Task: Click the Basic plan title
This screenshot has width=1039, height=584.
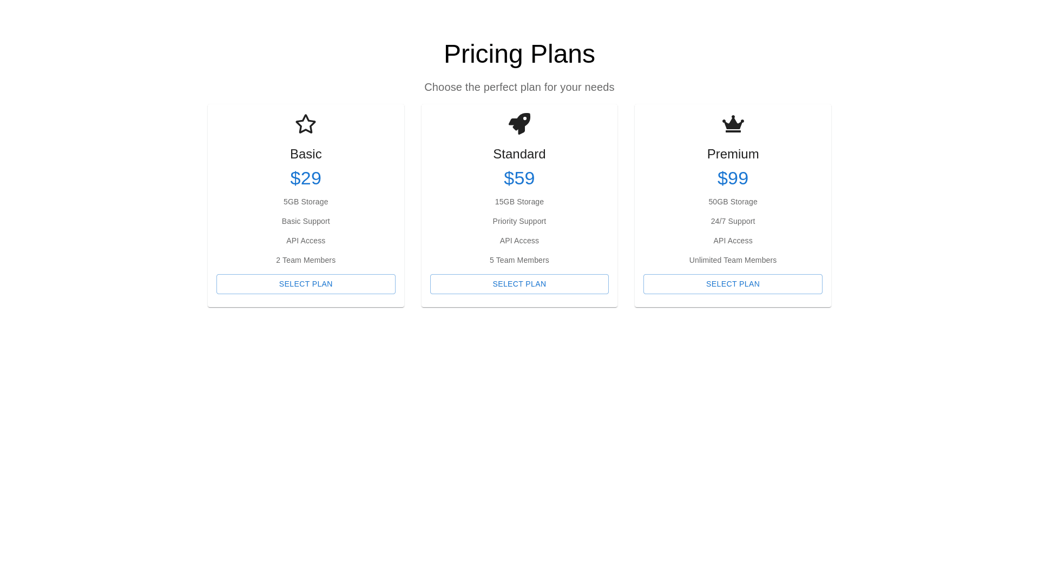Action: click(x=306, y=154)
